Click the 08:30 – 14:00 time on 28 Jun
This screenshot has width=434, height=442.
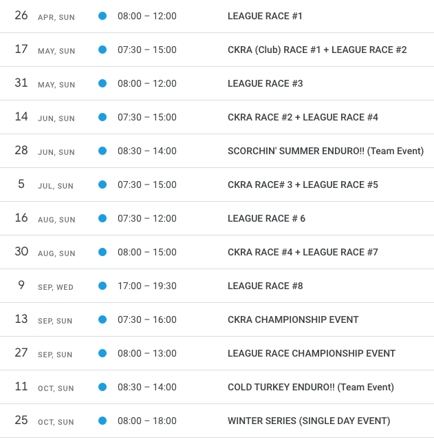[147, 151]
